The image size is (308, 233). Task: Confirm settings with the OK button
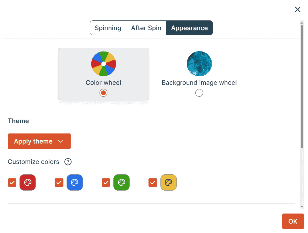click(x=293, y=221)
